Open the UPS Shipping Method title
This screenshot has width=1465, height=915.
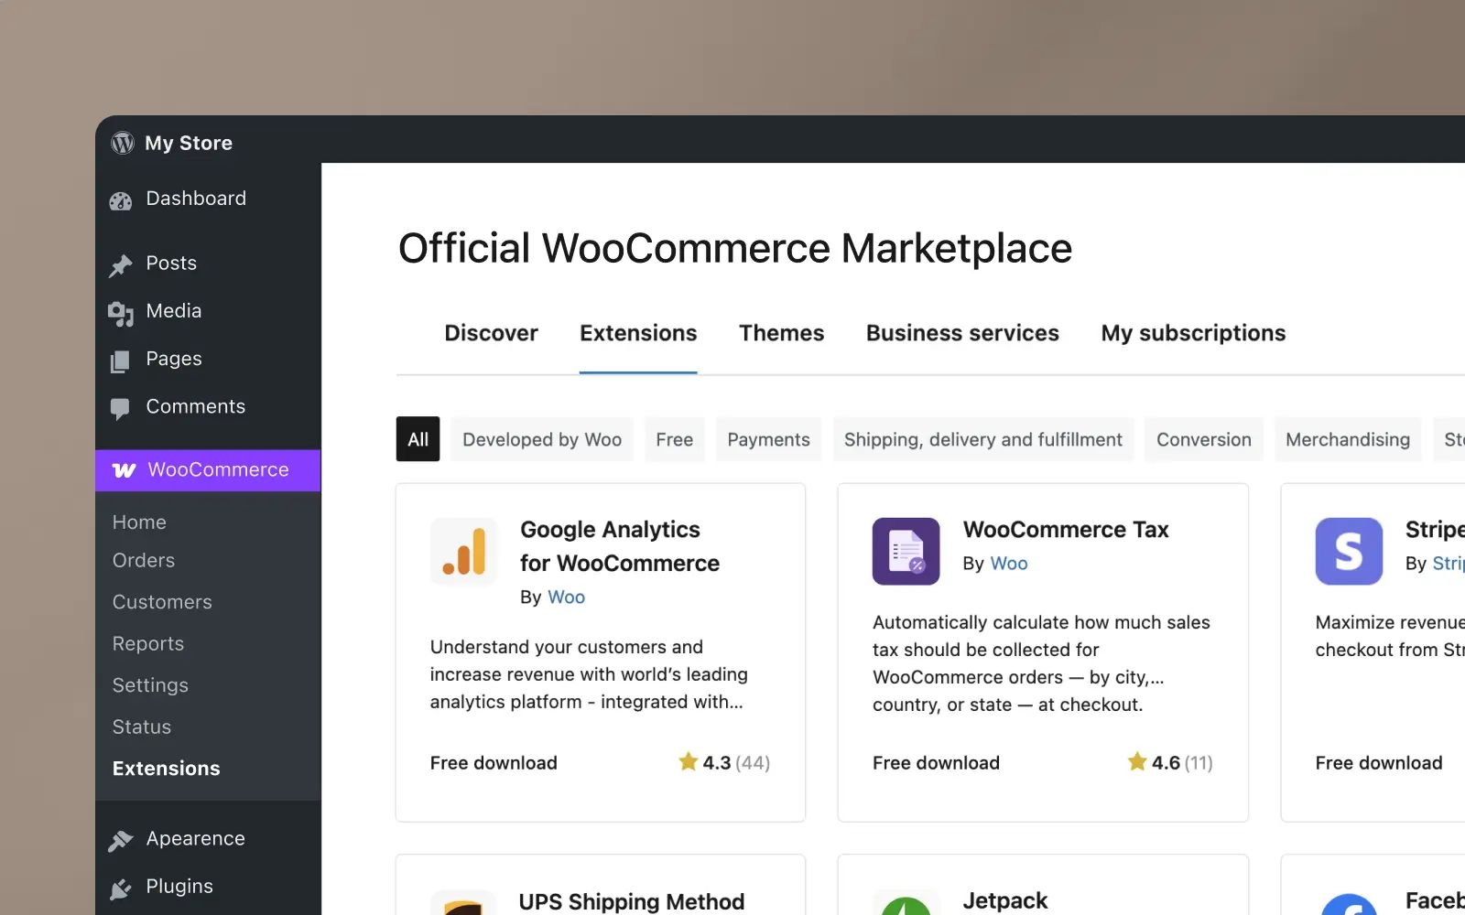pos(631,901)
